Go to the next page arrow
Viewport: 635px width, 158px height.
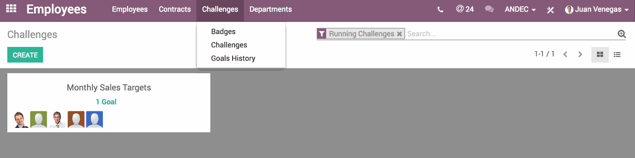(580, 54)
